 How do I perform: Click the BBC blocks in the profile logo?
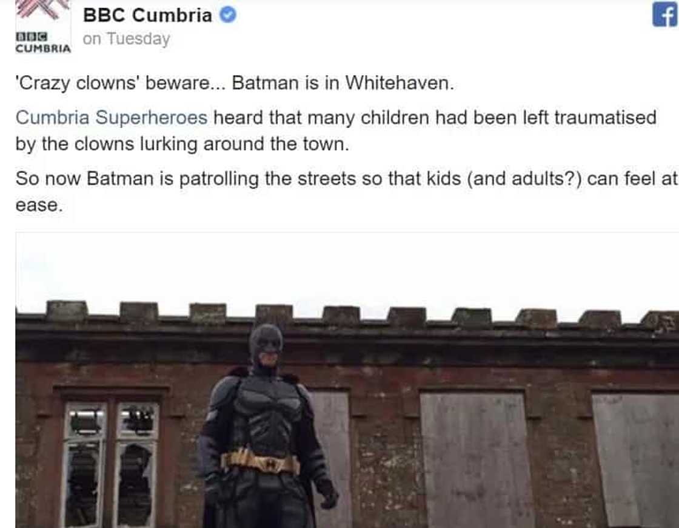[31, 38]
